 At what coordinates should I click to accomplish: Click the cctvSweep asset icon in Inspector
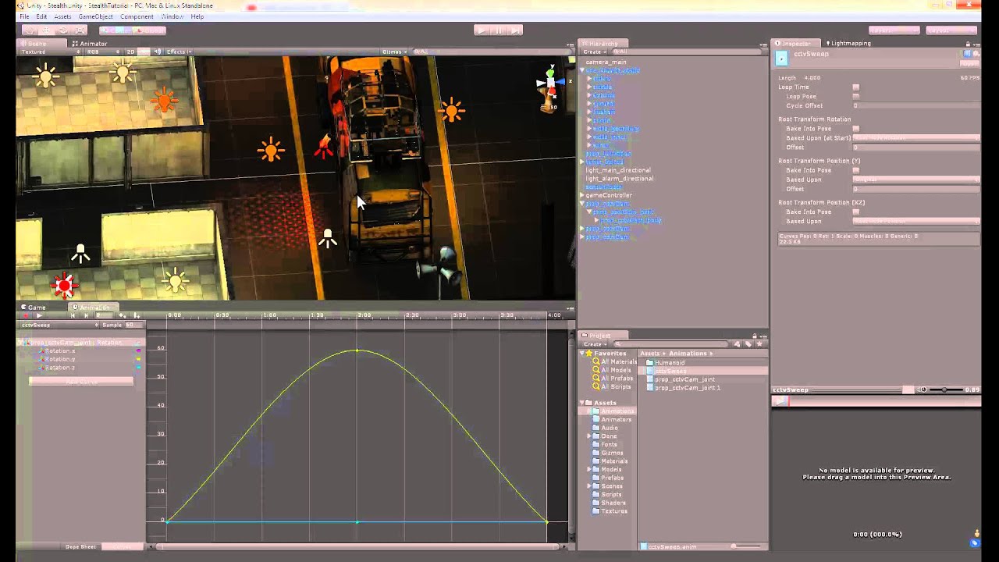click(781, 58)
